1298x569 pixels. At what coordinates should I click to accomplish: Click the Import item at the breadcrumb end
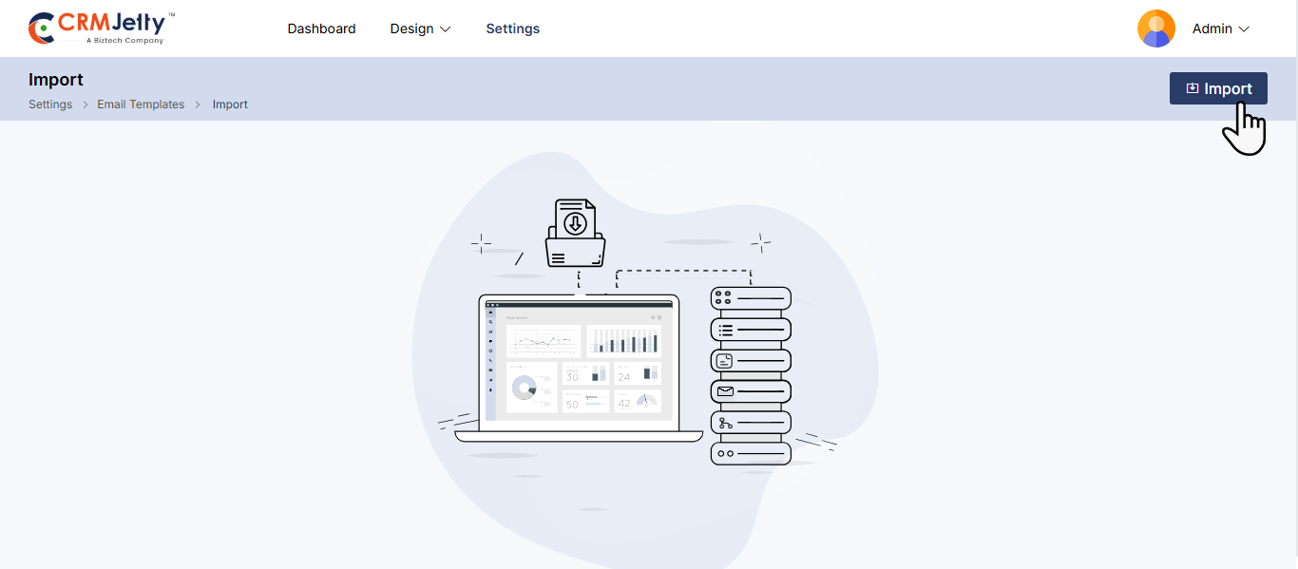point(230,104)
